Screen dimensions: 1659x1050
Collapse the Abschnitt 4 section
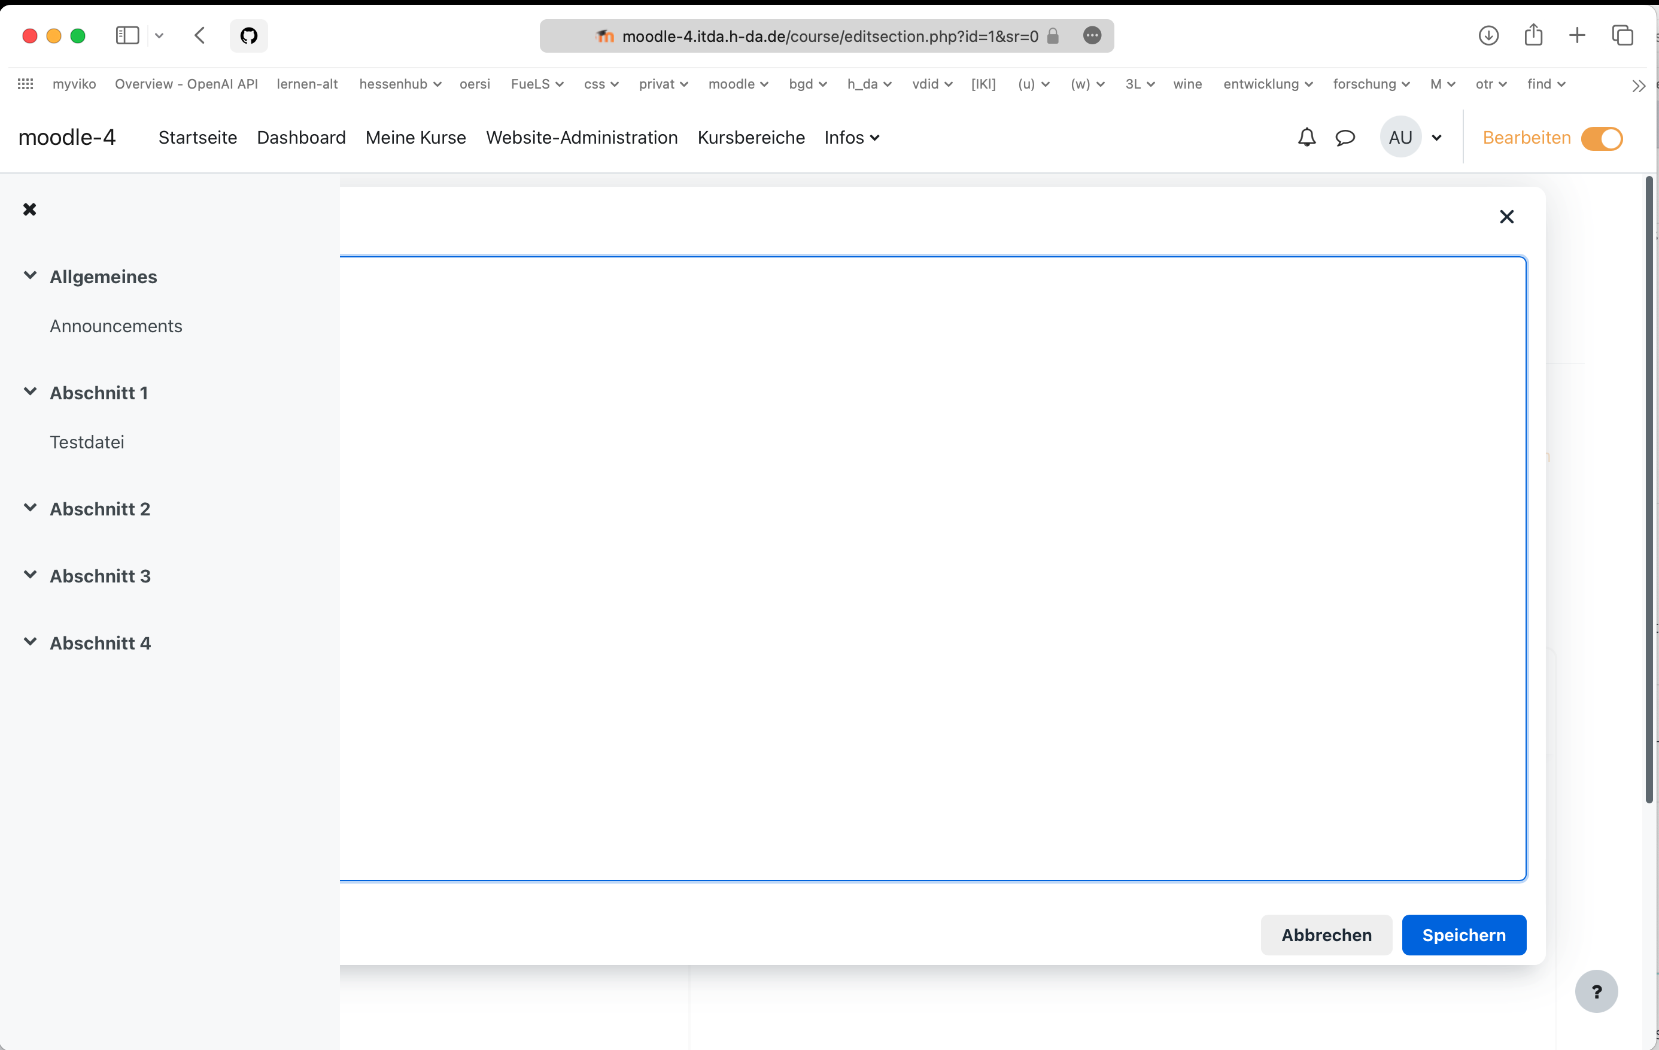(30, 642)
